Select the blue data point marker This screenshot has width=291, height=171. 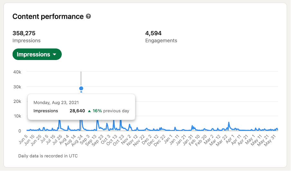click(81, 88)
